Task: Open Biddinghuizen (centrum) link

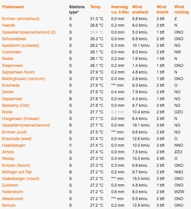Action: tap(23, 79)
